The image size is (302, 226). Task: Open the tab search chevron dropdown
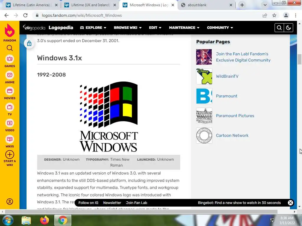coord(265,5)
